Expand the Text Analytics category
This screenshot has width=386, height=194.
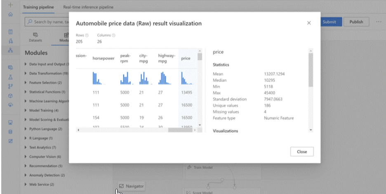point(26,147)
